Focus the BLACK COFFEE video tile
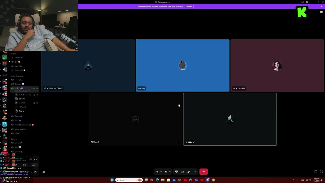325x183 pixels. (x=88, y=66)
